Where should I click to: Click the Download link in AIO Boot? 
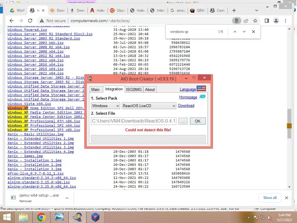tap(186, 106)
